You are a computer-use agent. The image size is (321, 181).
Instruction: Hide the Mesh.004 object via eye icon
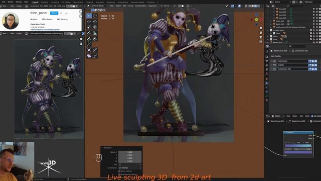(x=316, y=21)
